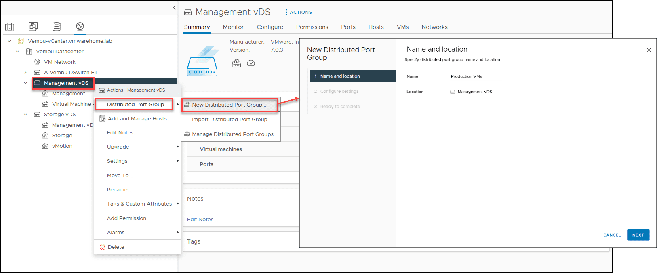Open the Storage inventory icon

(x=57, y=27)
